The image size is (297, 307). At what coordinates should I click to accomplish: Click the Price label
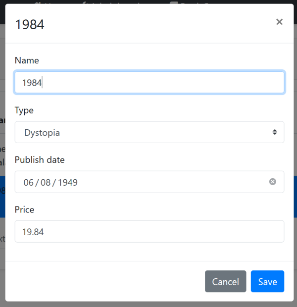pyautogui.click(x=24, y=209)
